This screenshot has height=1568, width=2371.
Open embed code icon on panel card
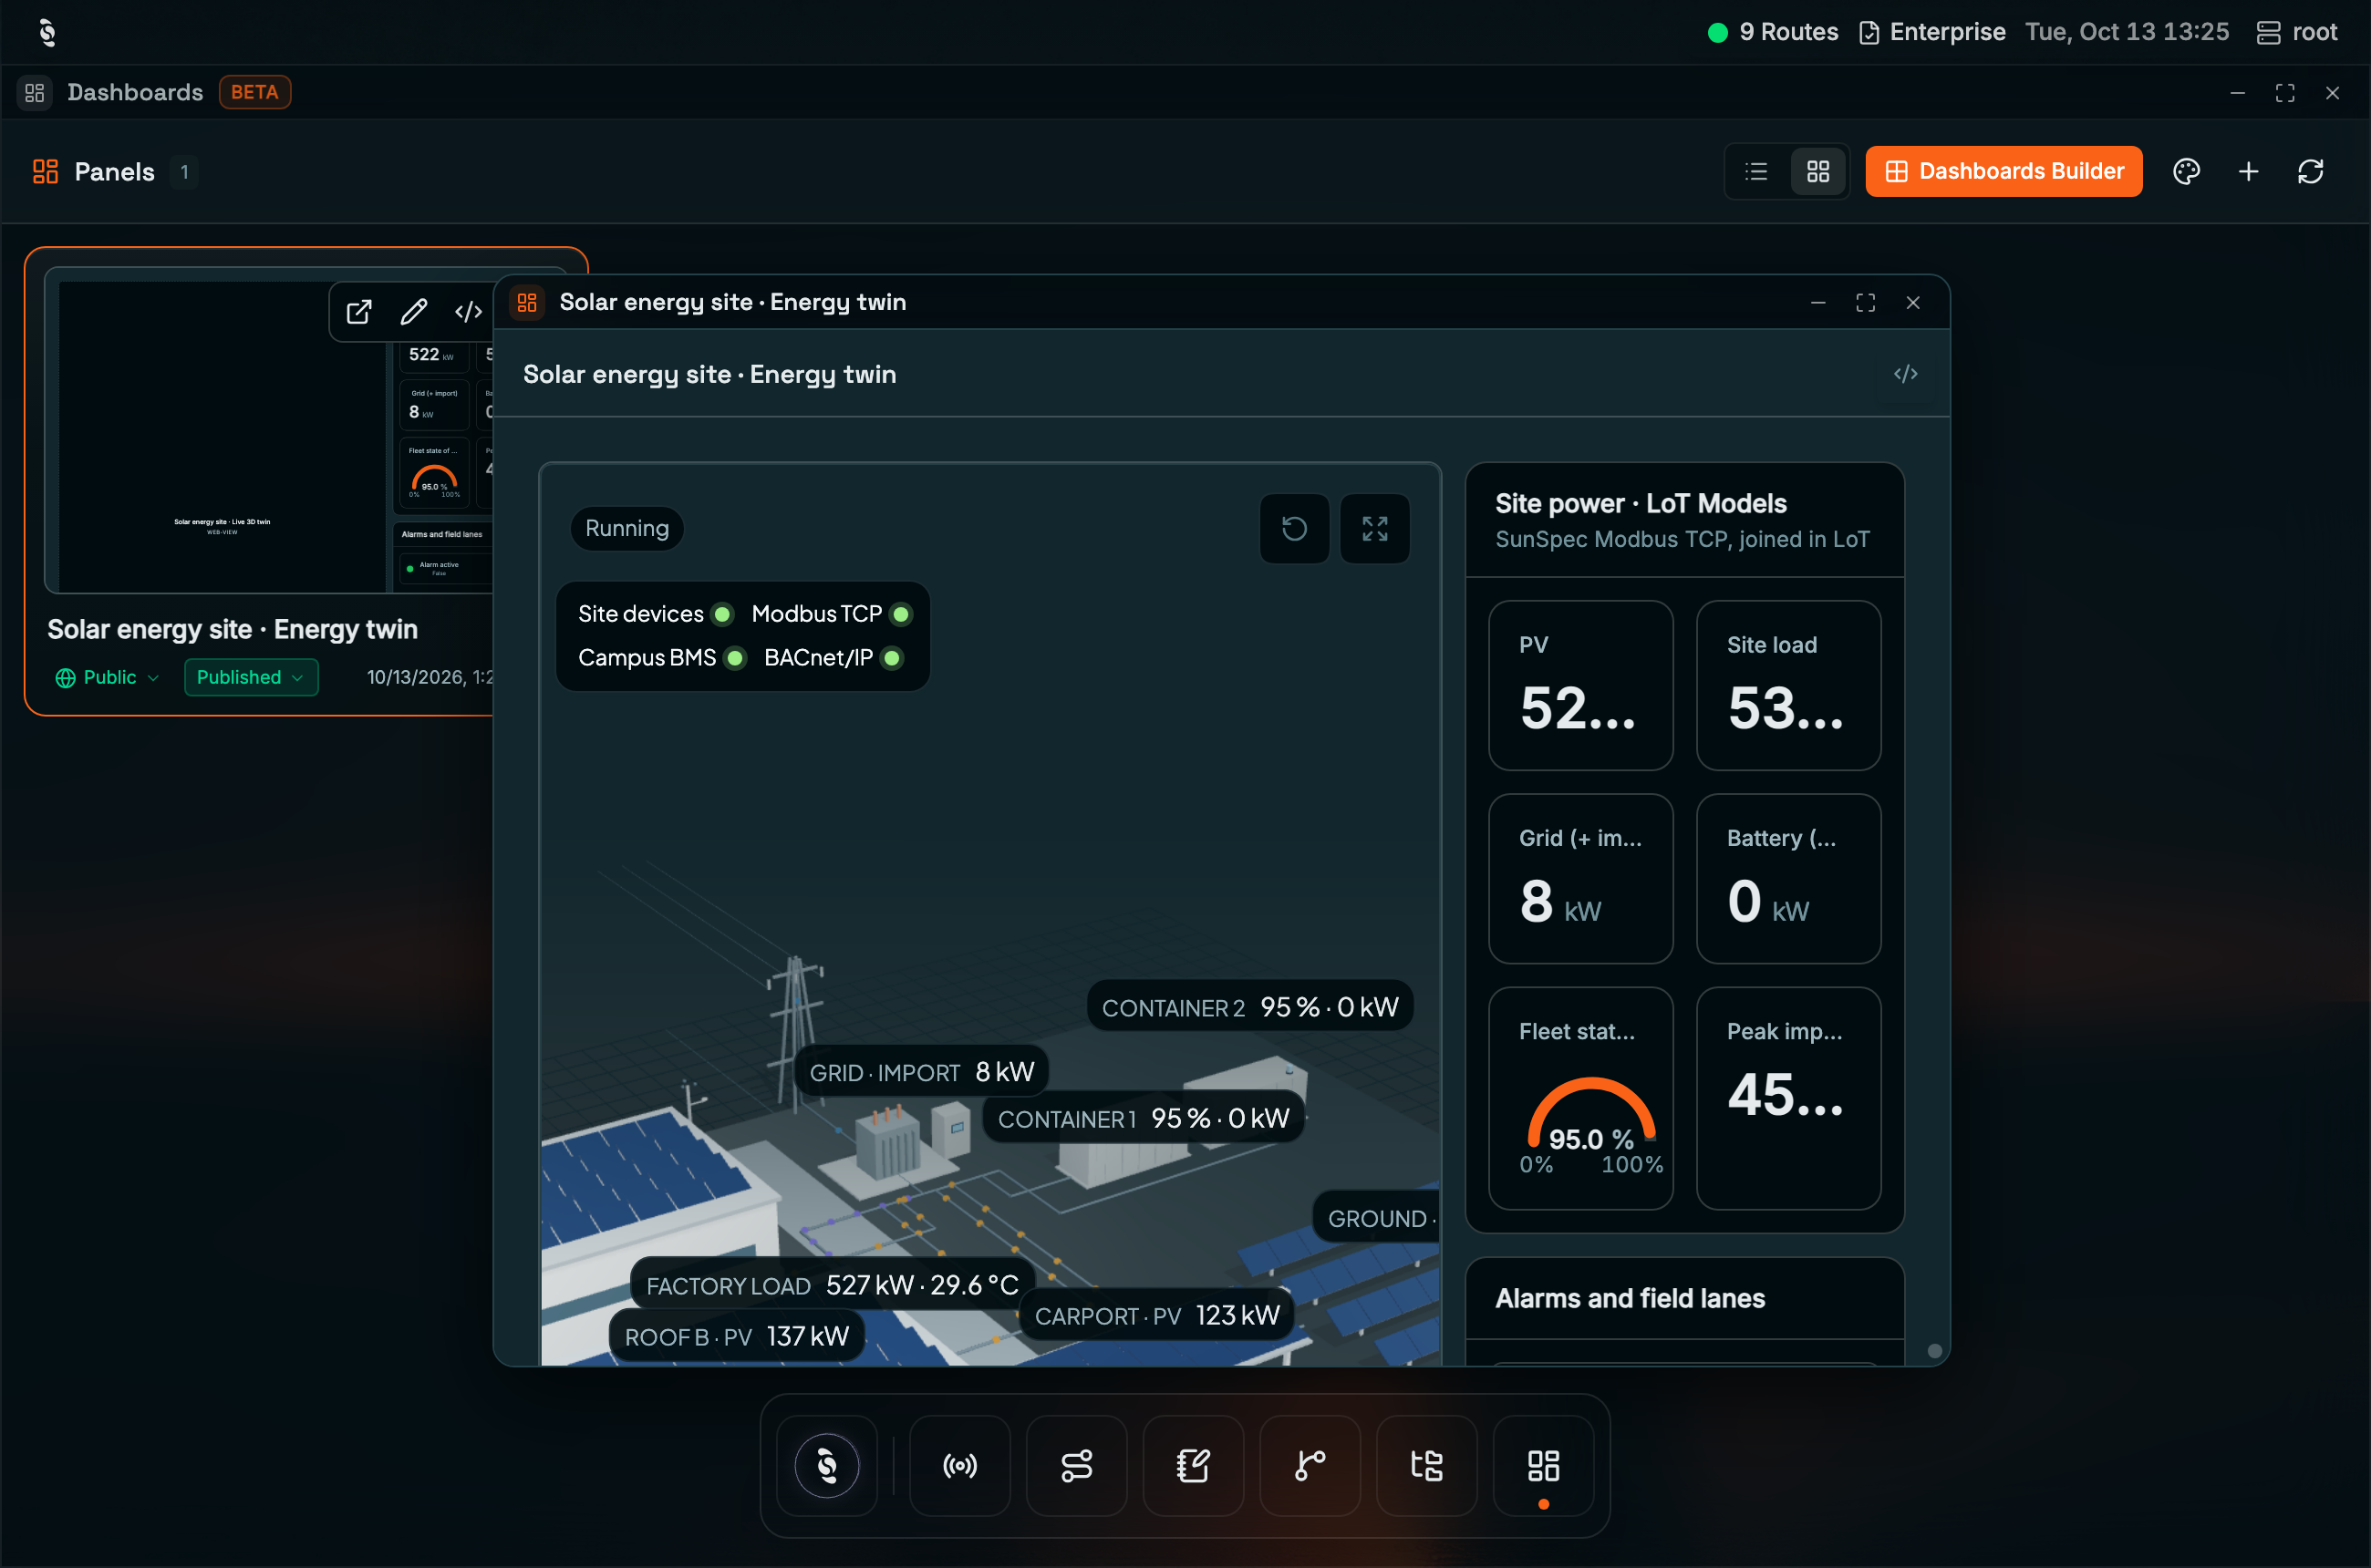coord(468,312)
